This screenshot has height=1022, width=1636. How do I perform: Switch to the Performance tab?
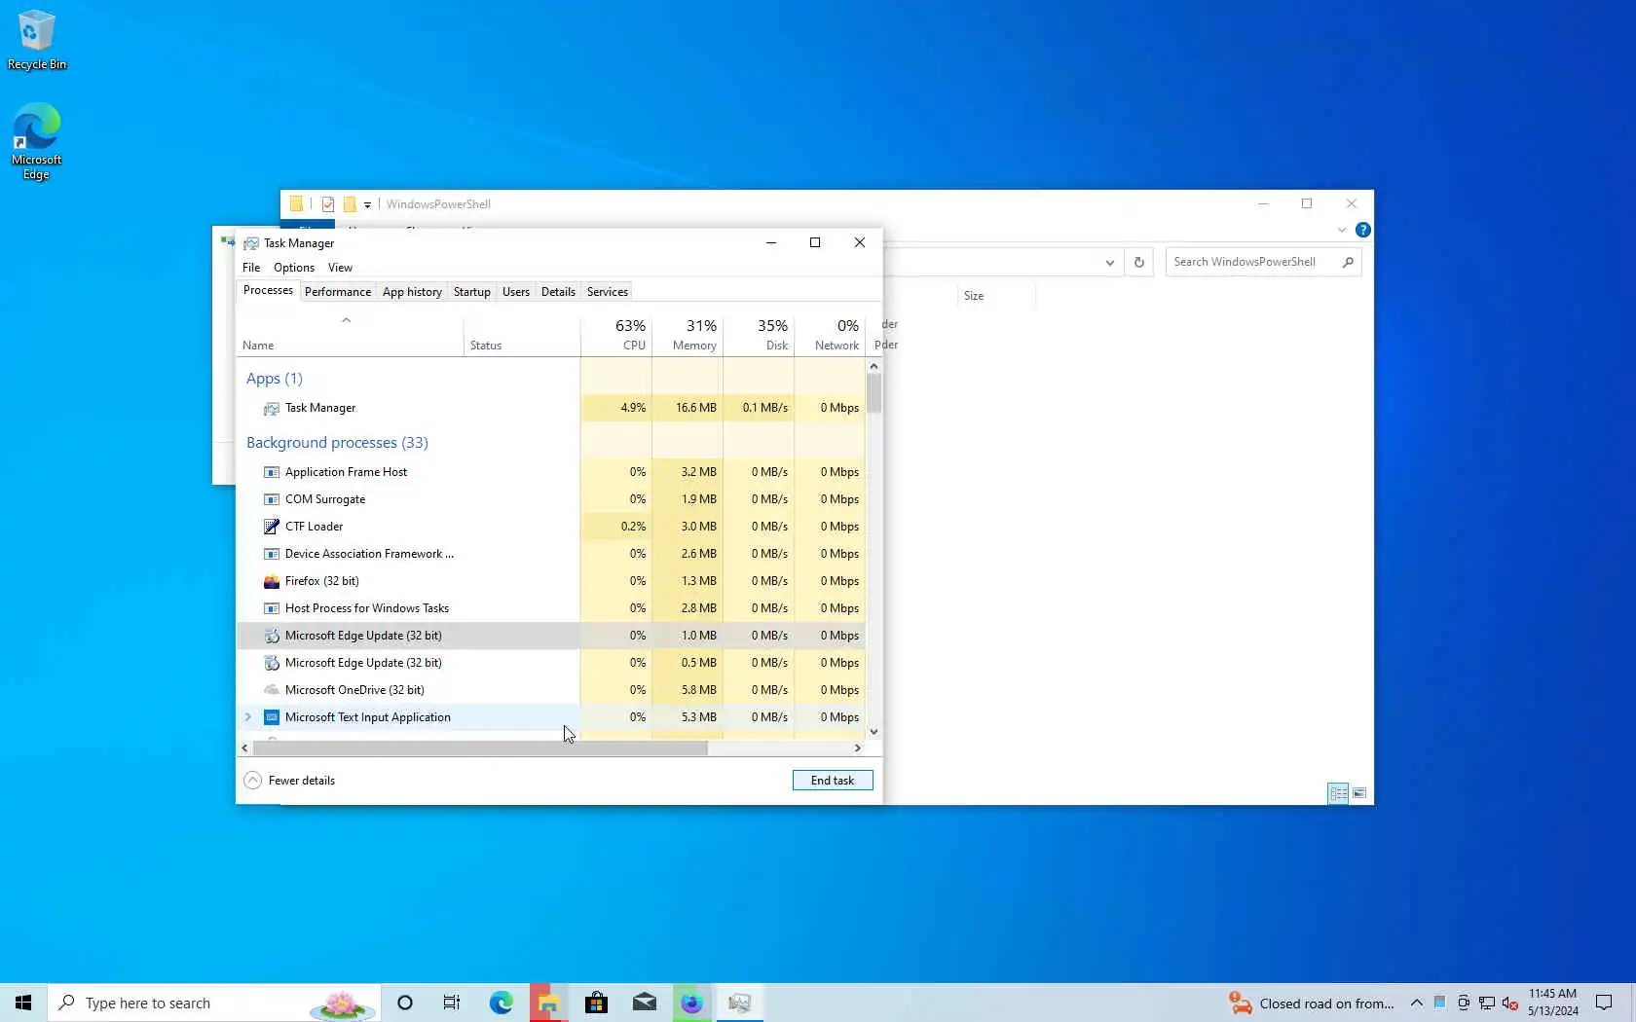[x=338, y=292]
